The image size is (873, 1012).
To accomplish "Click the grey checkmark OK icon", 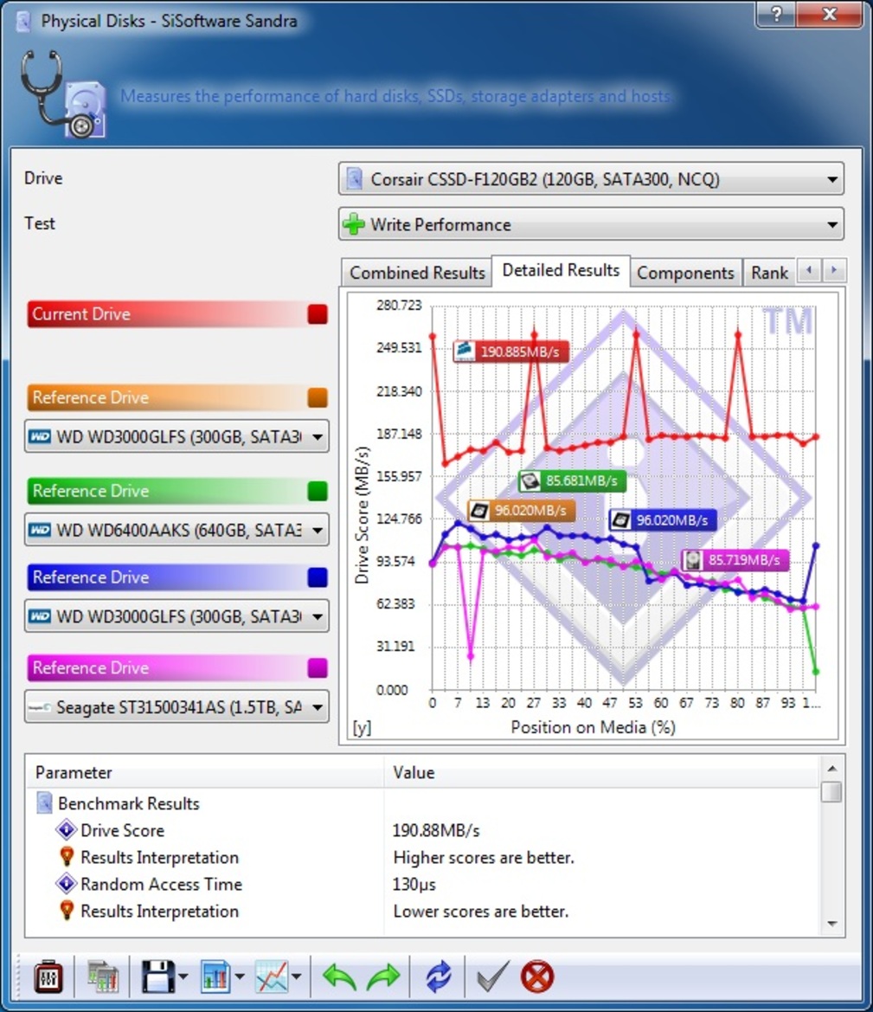I will [493, 977].
